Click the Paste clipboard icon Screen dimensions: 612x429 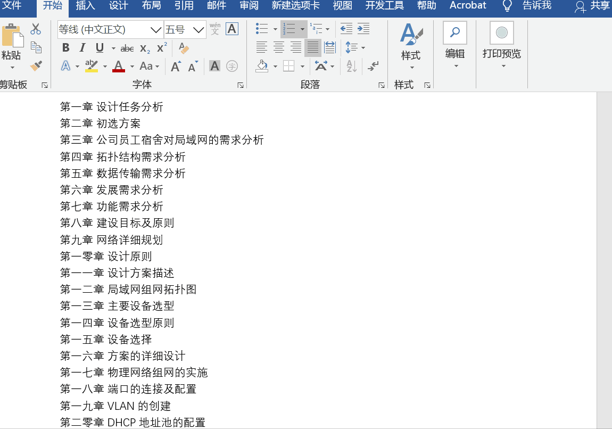click(x=12, y=36)
